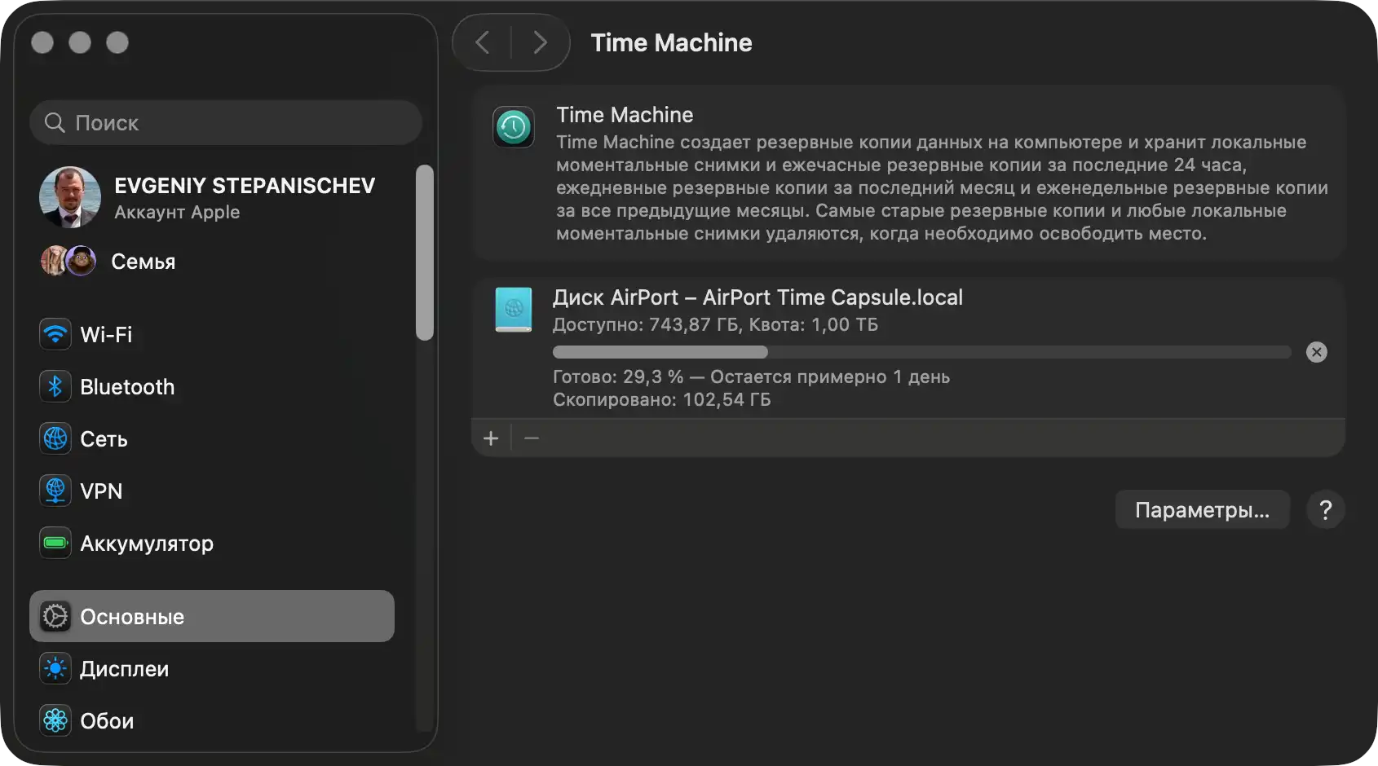Click the red close window button
Image resolution: width=1378 pixels, height=766 pixels.
[42, 42]
